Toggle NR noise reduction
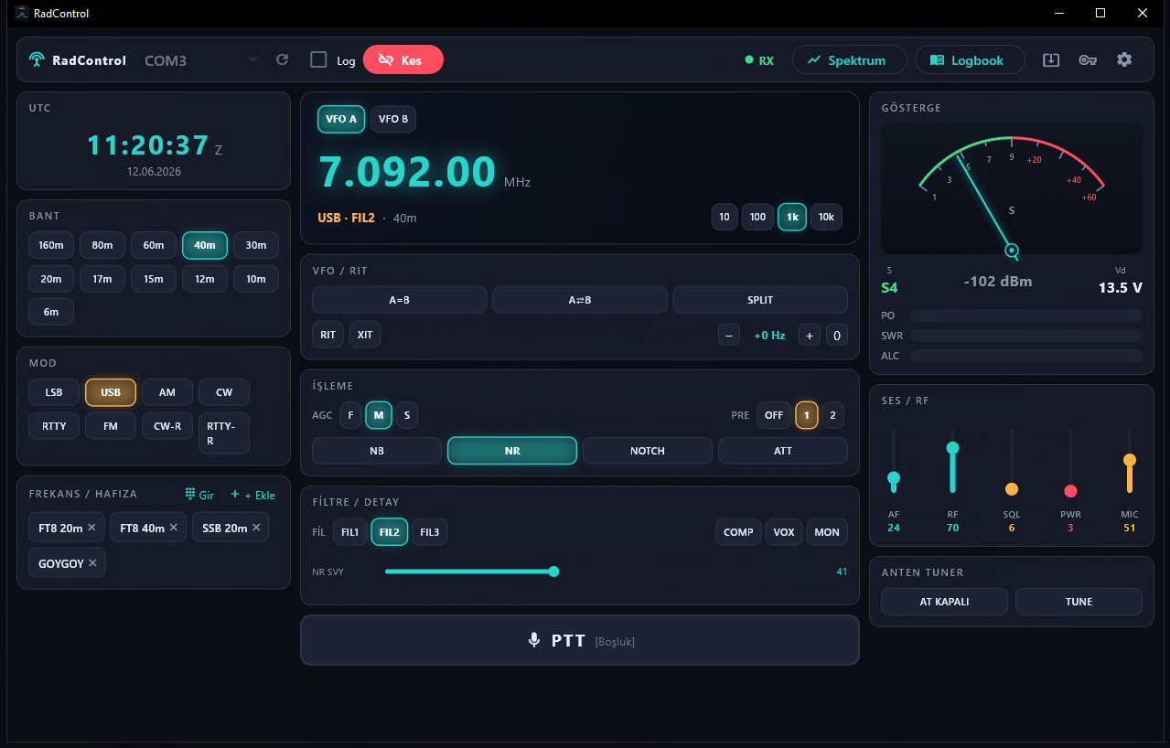 click(x=512, y=451)
